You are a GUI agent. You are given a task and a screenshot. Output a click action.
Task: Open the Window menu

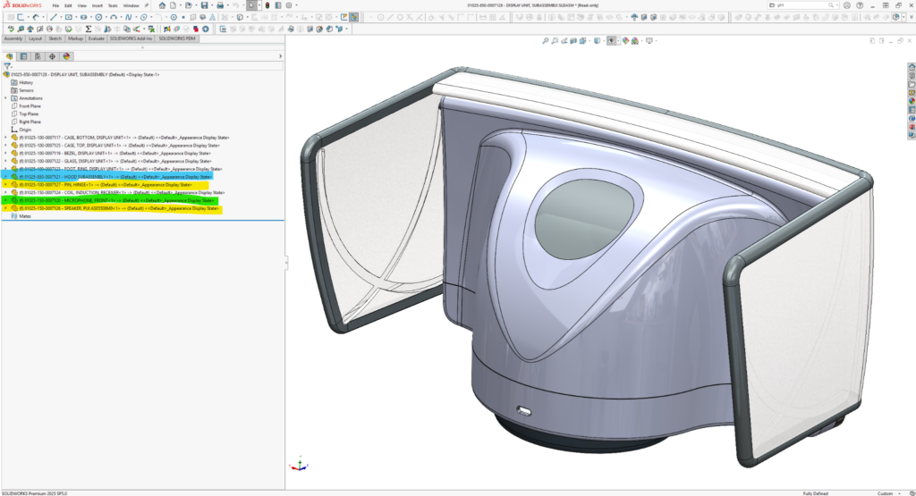pos(131,6)
